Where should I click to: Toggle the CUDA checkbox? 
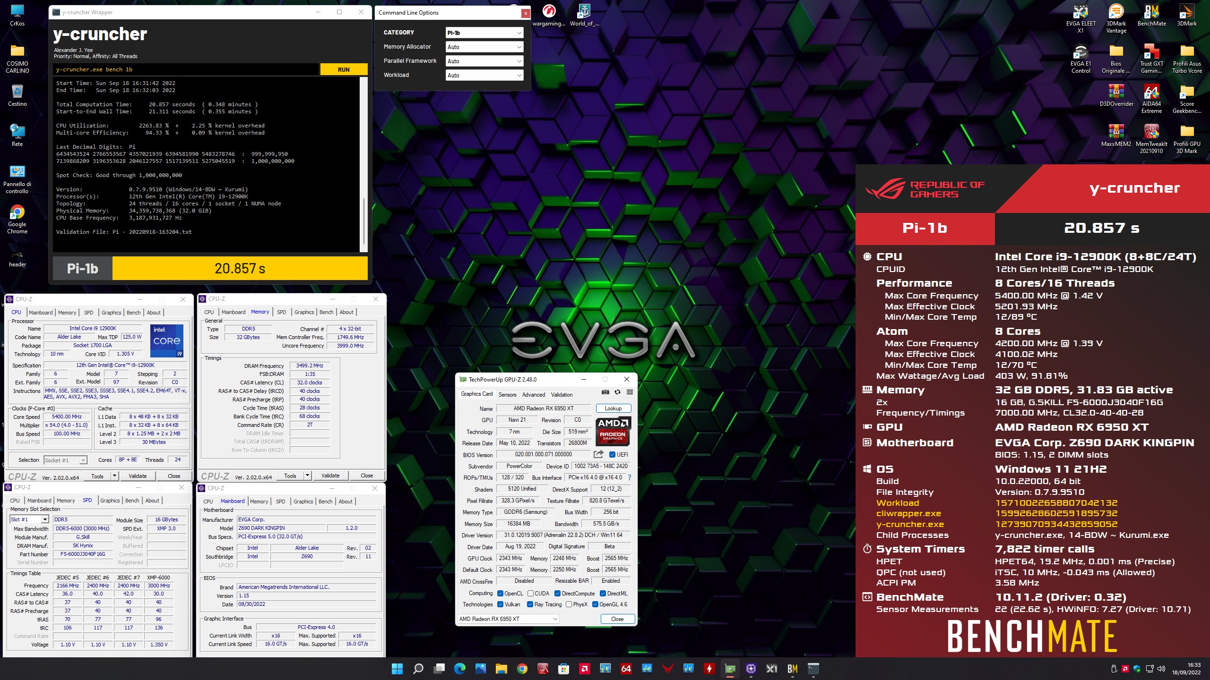click(x=530, y=594)
